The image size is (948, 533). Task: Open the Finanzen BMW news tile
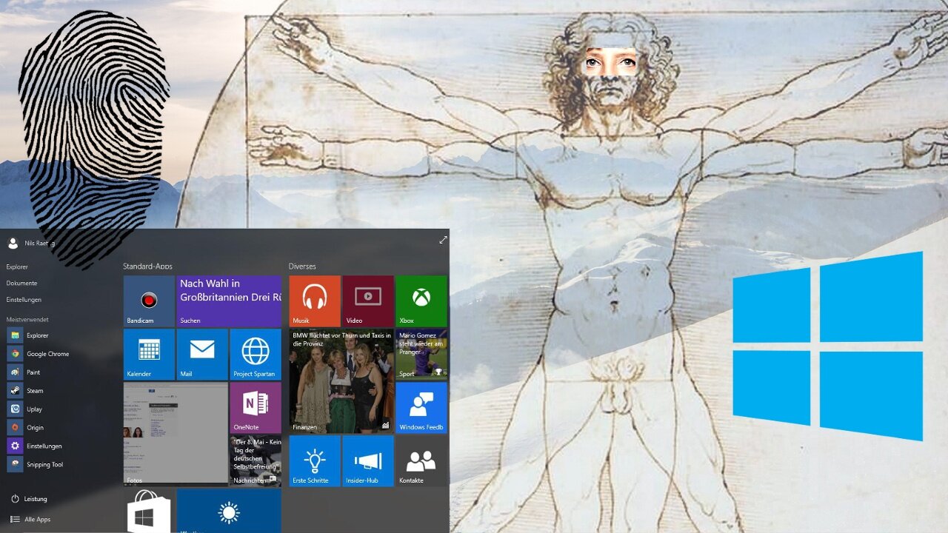pos(341,381)
